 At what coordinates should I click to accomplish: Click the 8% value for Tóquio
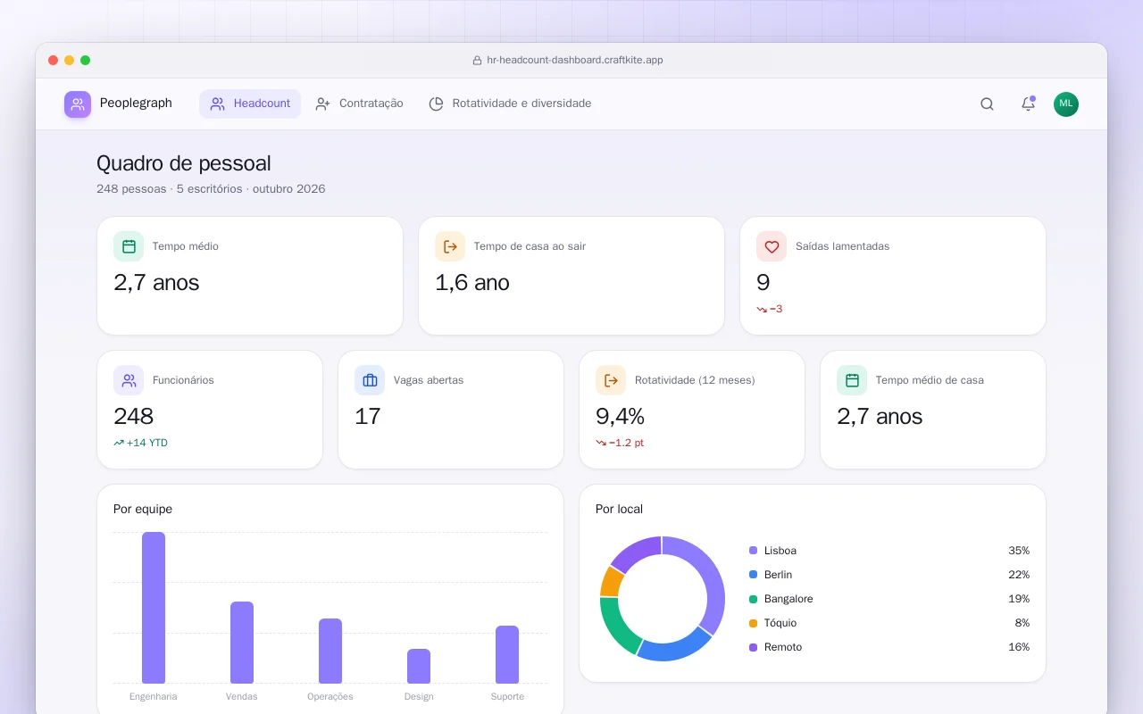pyautogui.click(x=1022, y=623)
